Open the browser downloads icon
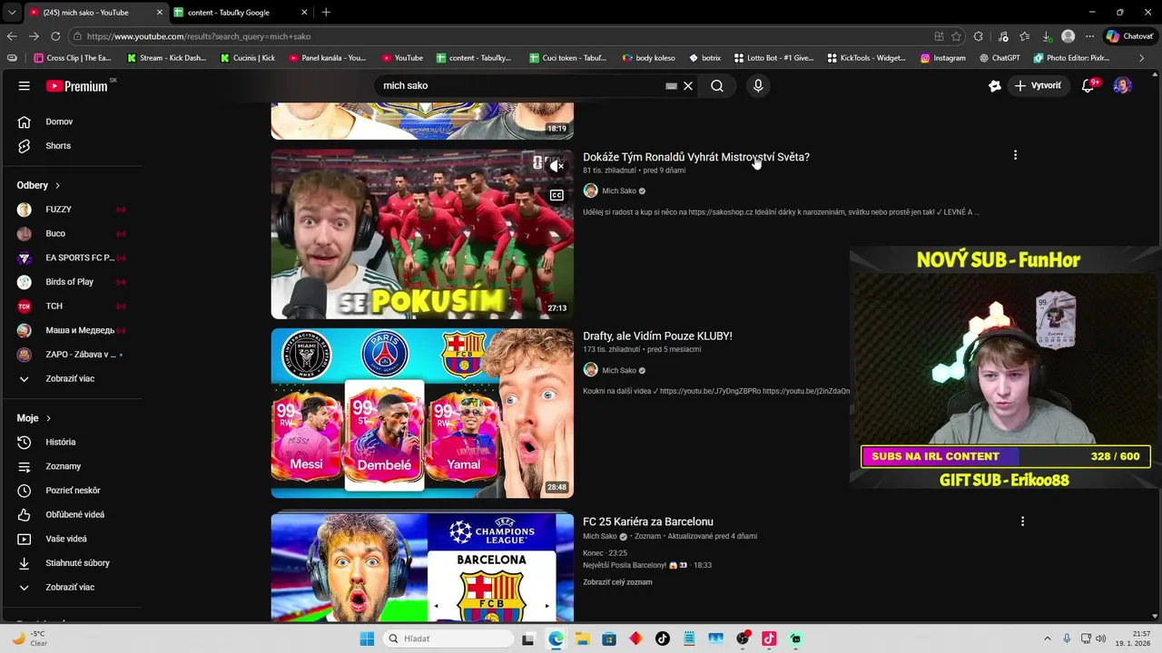Image resolution: width=1162 pixels, height=653 pixels. click(1047, 36)
